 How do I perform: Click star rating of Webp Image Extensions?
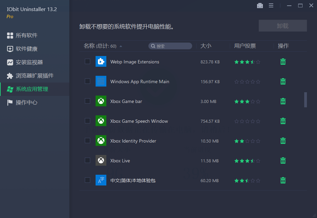point(247,62)
